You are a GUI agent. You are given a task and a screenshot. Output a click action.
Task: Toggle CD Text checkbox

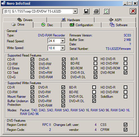32,73
